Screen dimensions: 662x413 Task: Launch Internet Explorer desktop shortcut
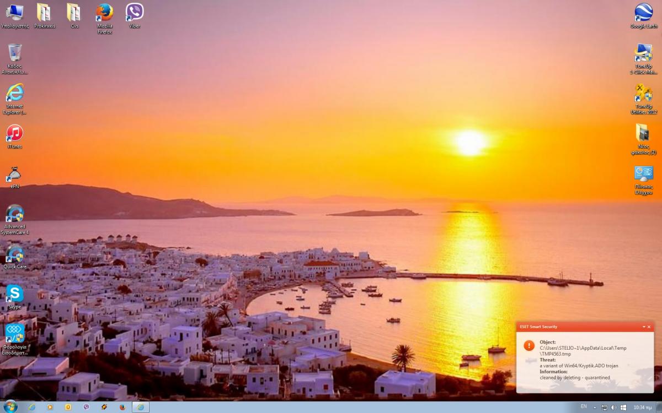pyautogui.click(x=15, y=99)
